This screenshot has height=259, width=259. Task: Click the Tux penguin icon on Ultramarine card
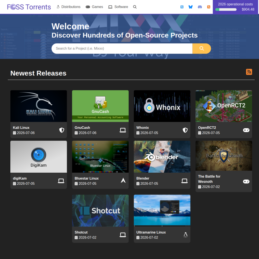pos(186,235)
